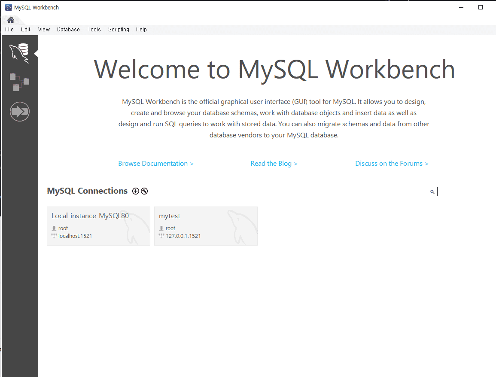The width and height of the screenshot is (496, 377).
Task: Click Browse Documentation link
Action: click(x=155, y=164)
